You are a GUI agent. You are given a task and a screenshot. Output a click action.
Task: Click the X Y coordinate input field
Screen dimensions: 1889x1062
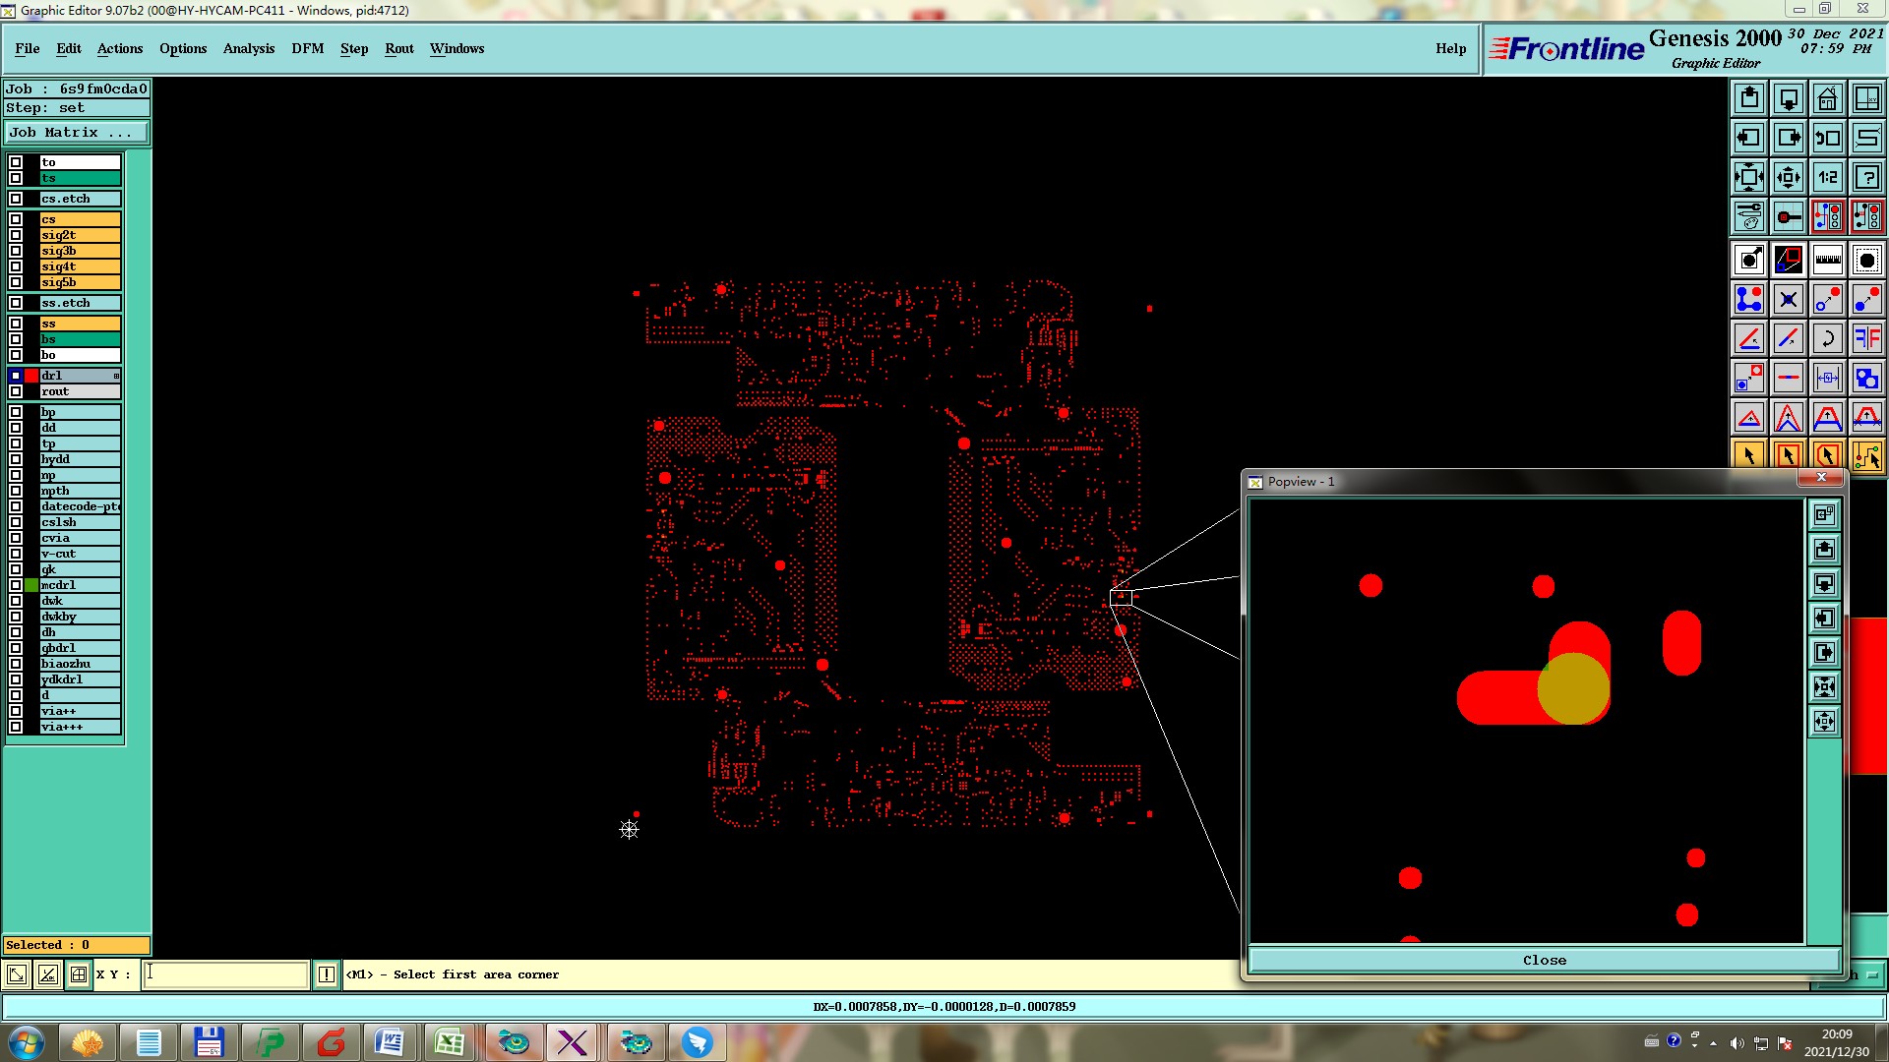226,974
